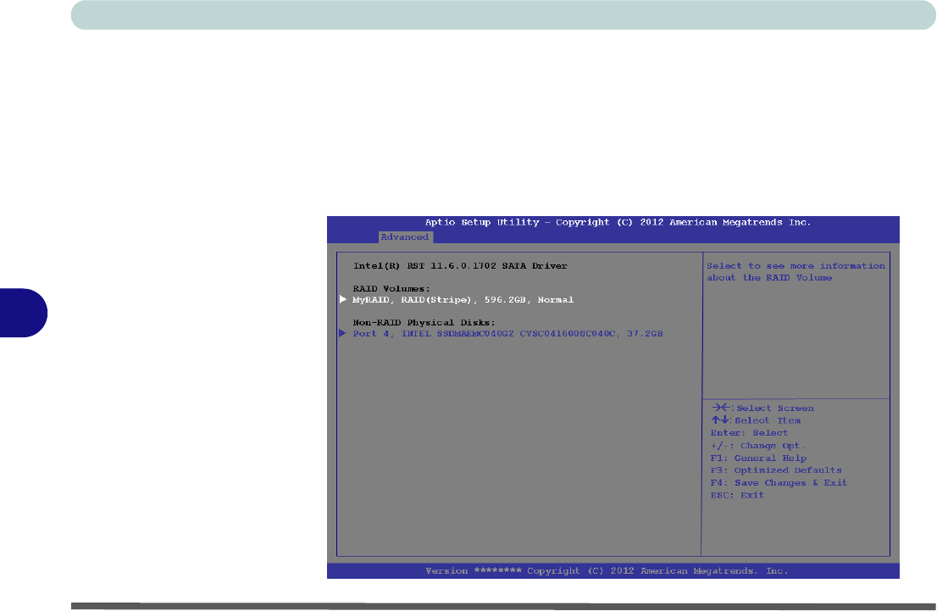The width and height of the screenshot is (937, 611).
Task: Click the white arrow beside MyRAID
Action: [343, 299]
